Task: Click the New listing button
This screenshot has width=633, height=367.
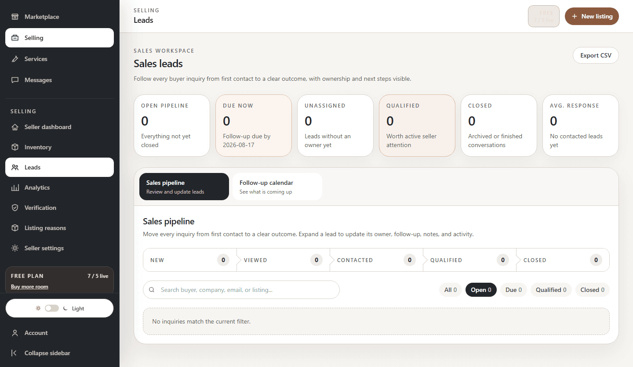Action: tap(592, 16)
